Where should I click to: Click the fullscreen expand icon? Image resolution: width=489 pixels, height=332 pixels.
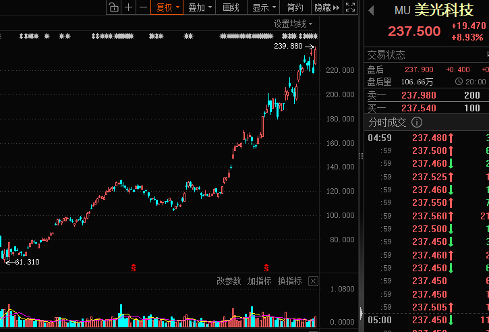pos(350,7)
